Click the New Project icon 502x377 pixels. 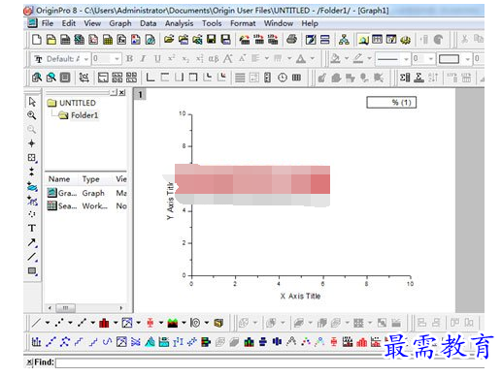[x=37, y=40]
